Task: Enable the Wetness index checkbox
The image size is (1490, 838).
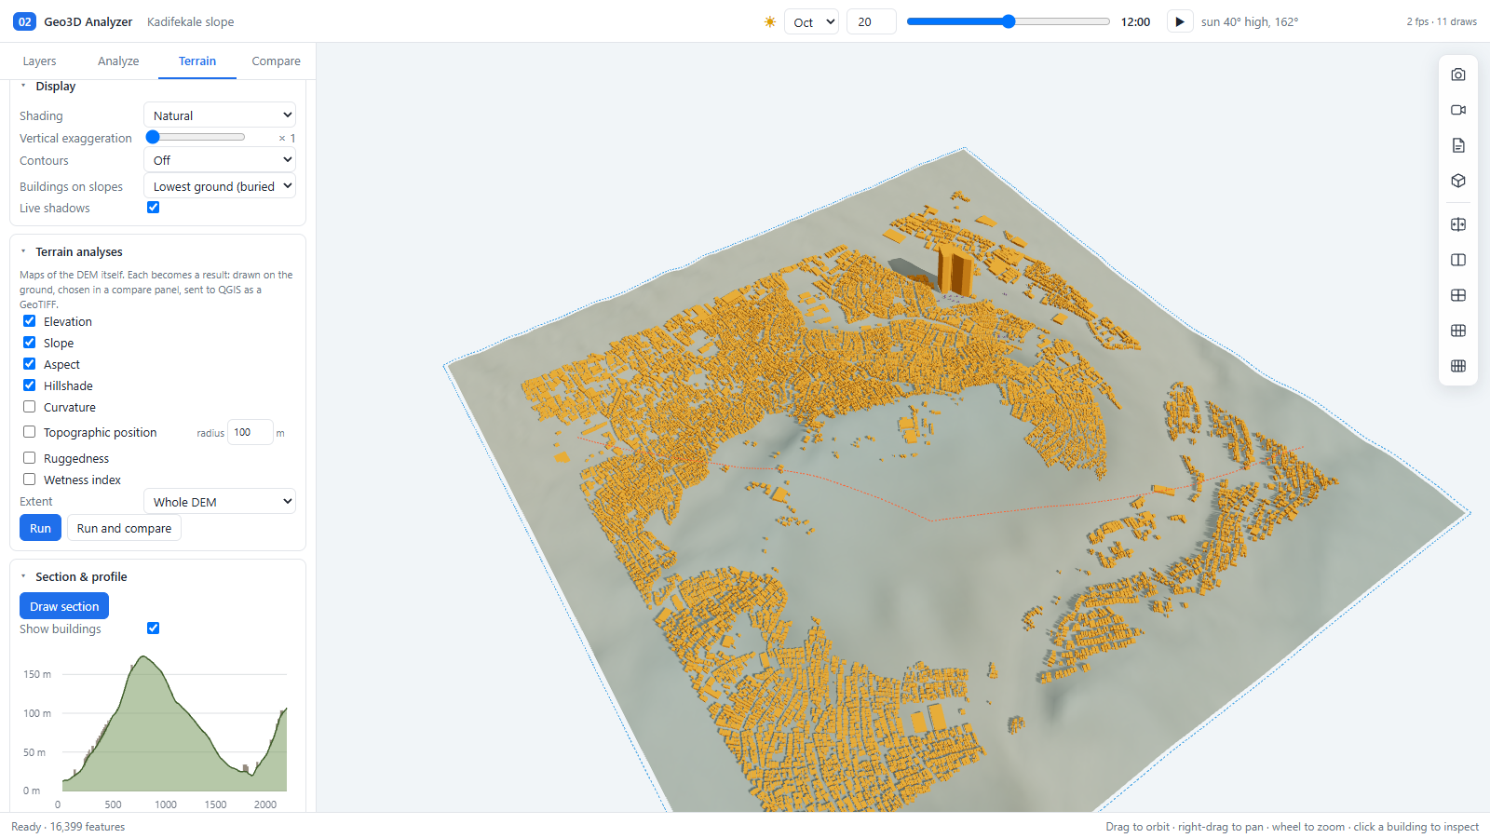Action: pyautogui.click(x=30, y=480)
